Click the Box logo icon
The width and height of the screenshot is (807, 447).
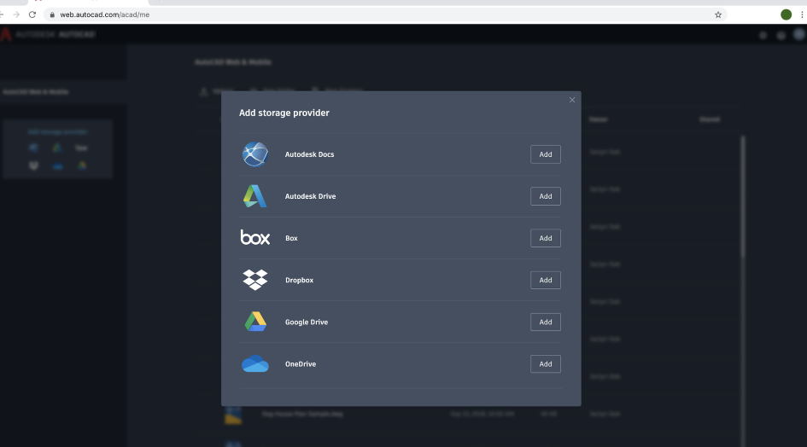pyautogui.click(x=255, y=237)
